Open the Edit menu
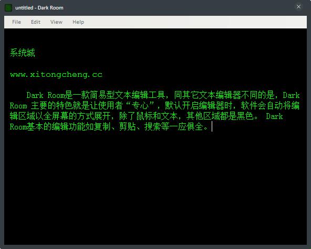The height and width of the screenshot is (249, 311). click(x=36, y=22)
